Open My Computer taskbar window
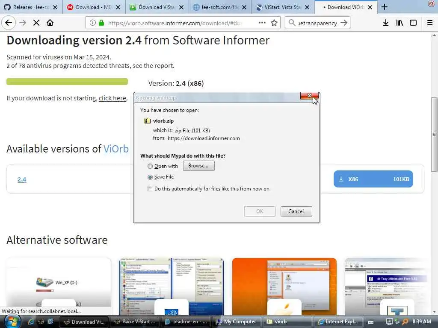This screenshot has height=328, width=438. click(x=237, y=322)
